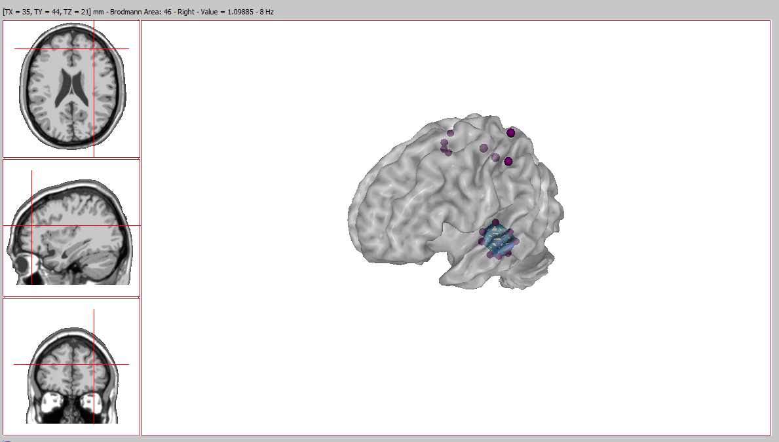The width and height of the screenshot is (779, 442).
Task: Click the crosshair intersection in the coronal slice
Action: pyautogui.click(x=94, y=364)
